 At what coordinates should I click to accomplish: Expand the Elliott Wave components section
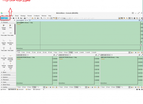click(x=8, y=85)
